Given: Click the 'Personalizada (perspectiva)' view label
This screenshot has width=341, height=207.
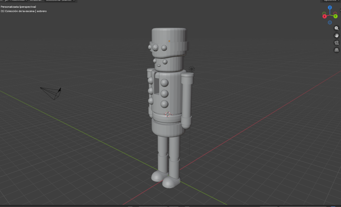Looking at the screenshot, I should tap(18, 7).
